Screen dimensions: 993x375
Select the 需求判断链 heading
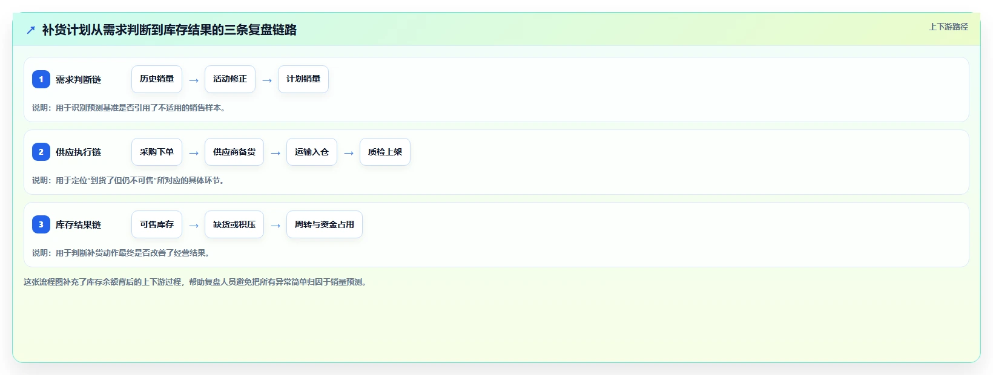pyautogui.click(x=78, y=79)
